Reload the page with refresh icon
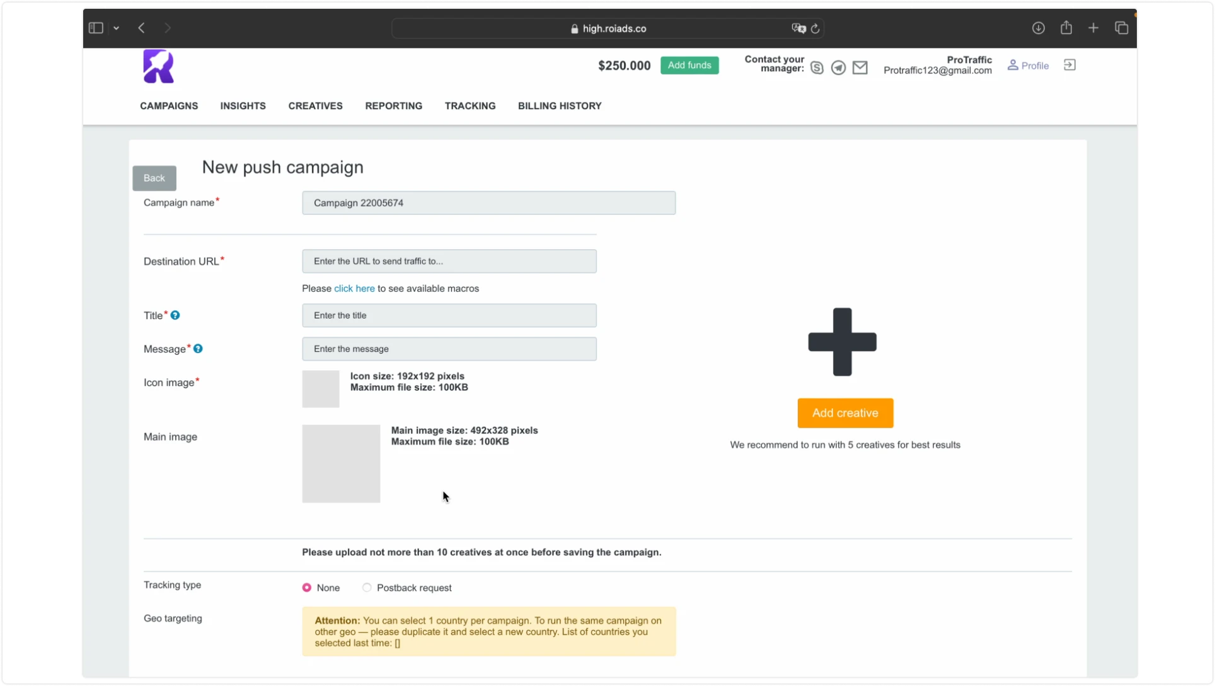 [815, 28]
